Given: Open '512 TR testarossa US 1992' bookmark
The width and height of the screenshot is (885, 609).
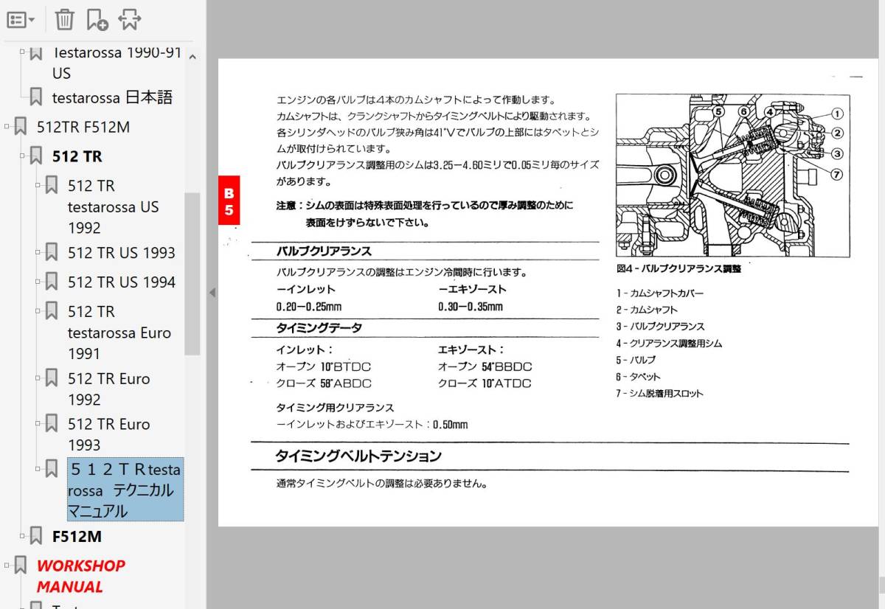Looking at the screenshot, I should pos(113,206).
